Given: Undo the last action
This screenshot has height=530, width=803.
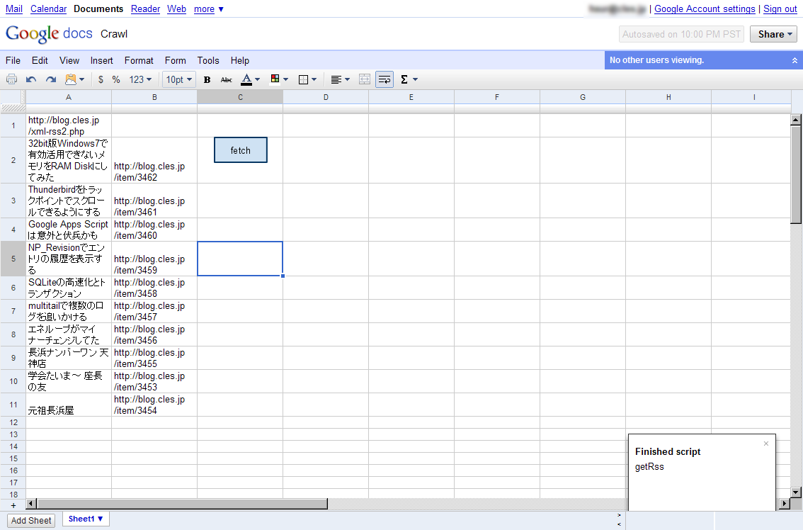Looking at the screenshot, I should click(x=31, y=79).
